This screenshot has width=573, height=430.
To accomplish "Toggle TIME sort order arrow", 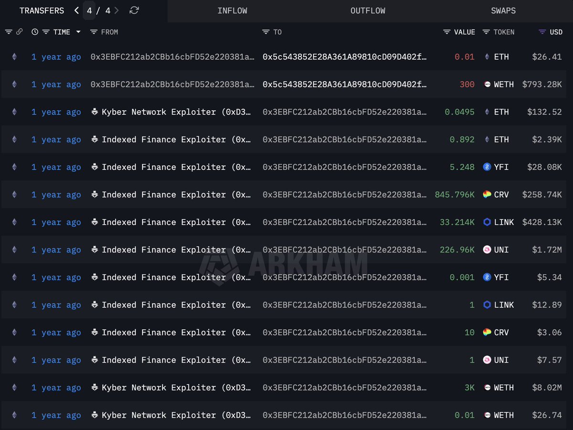I will click(78, 32).
